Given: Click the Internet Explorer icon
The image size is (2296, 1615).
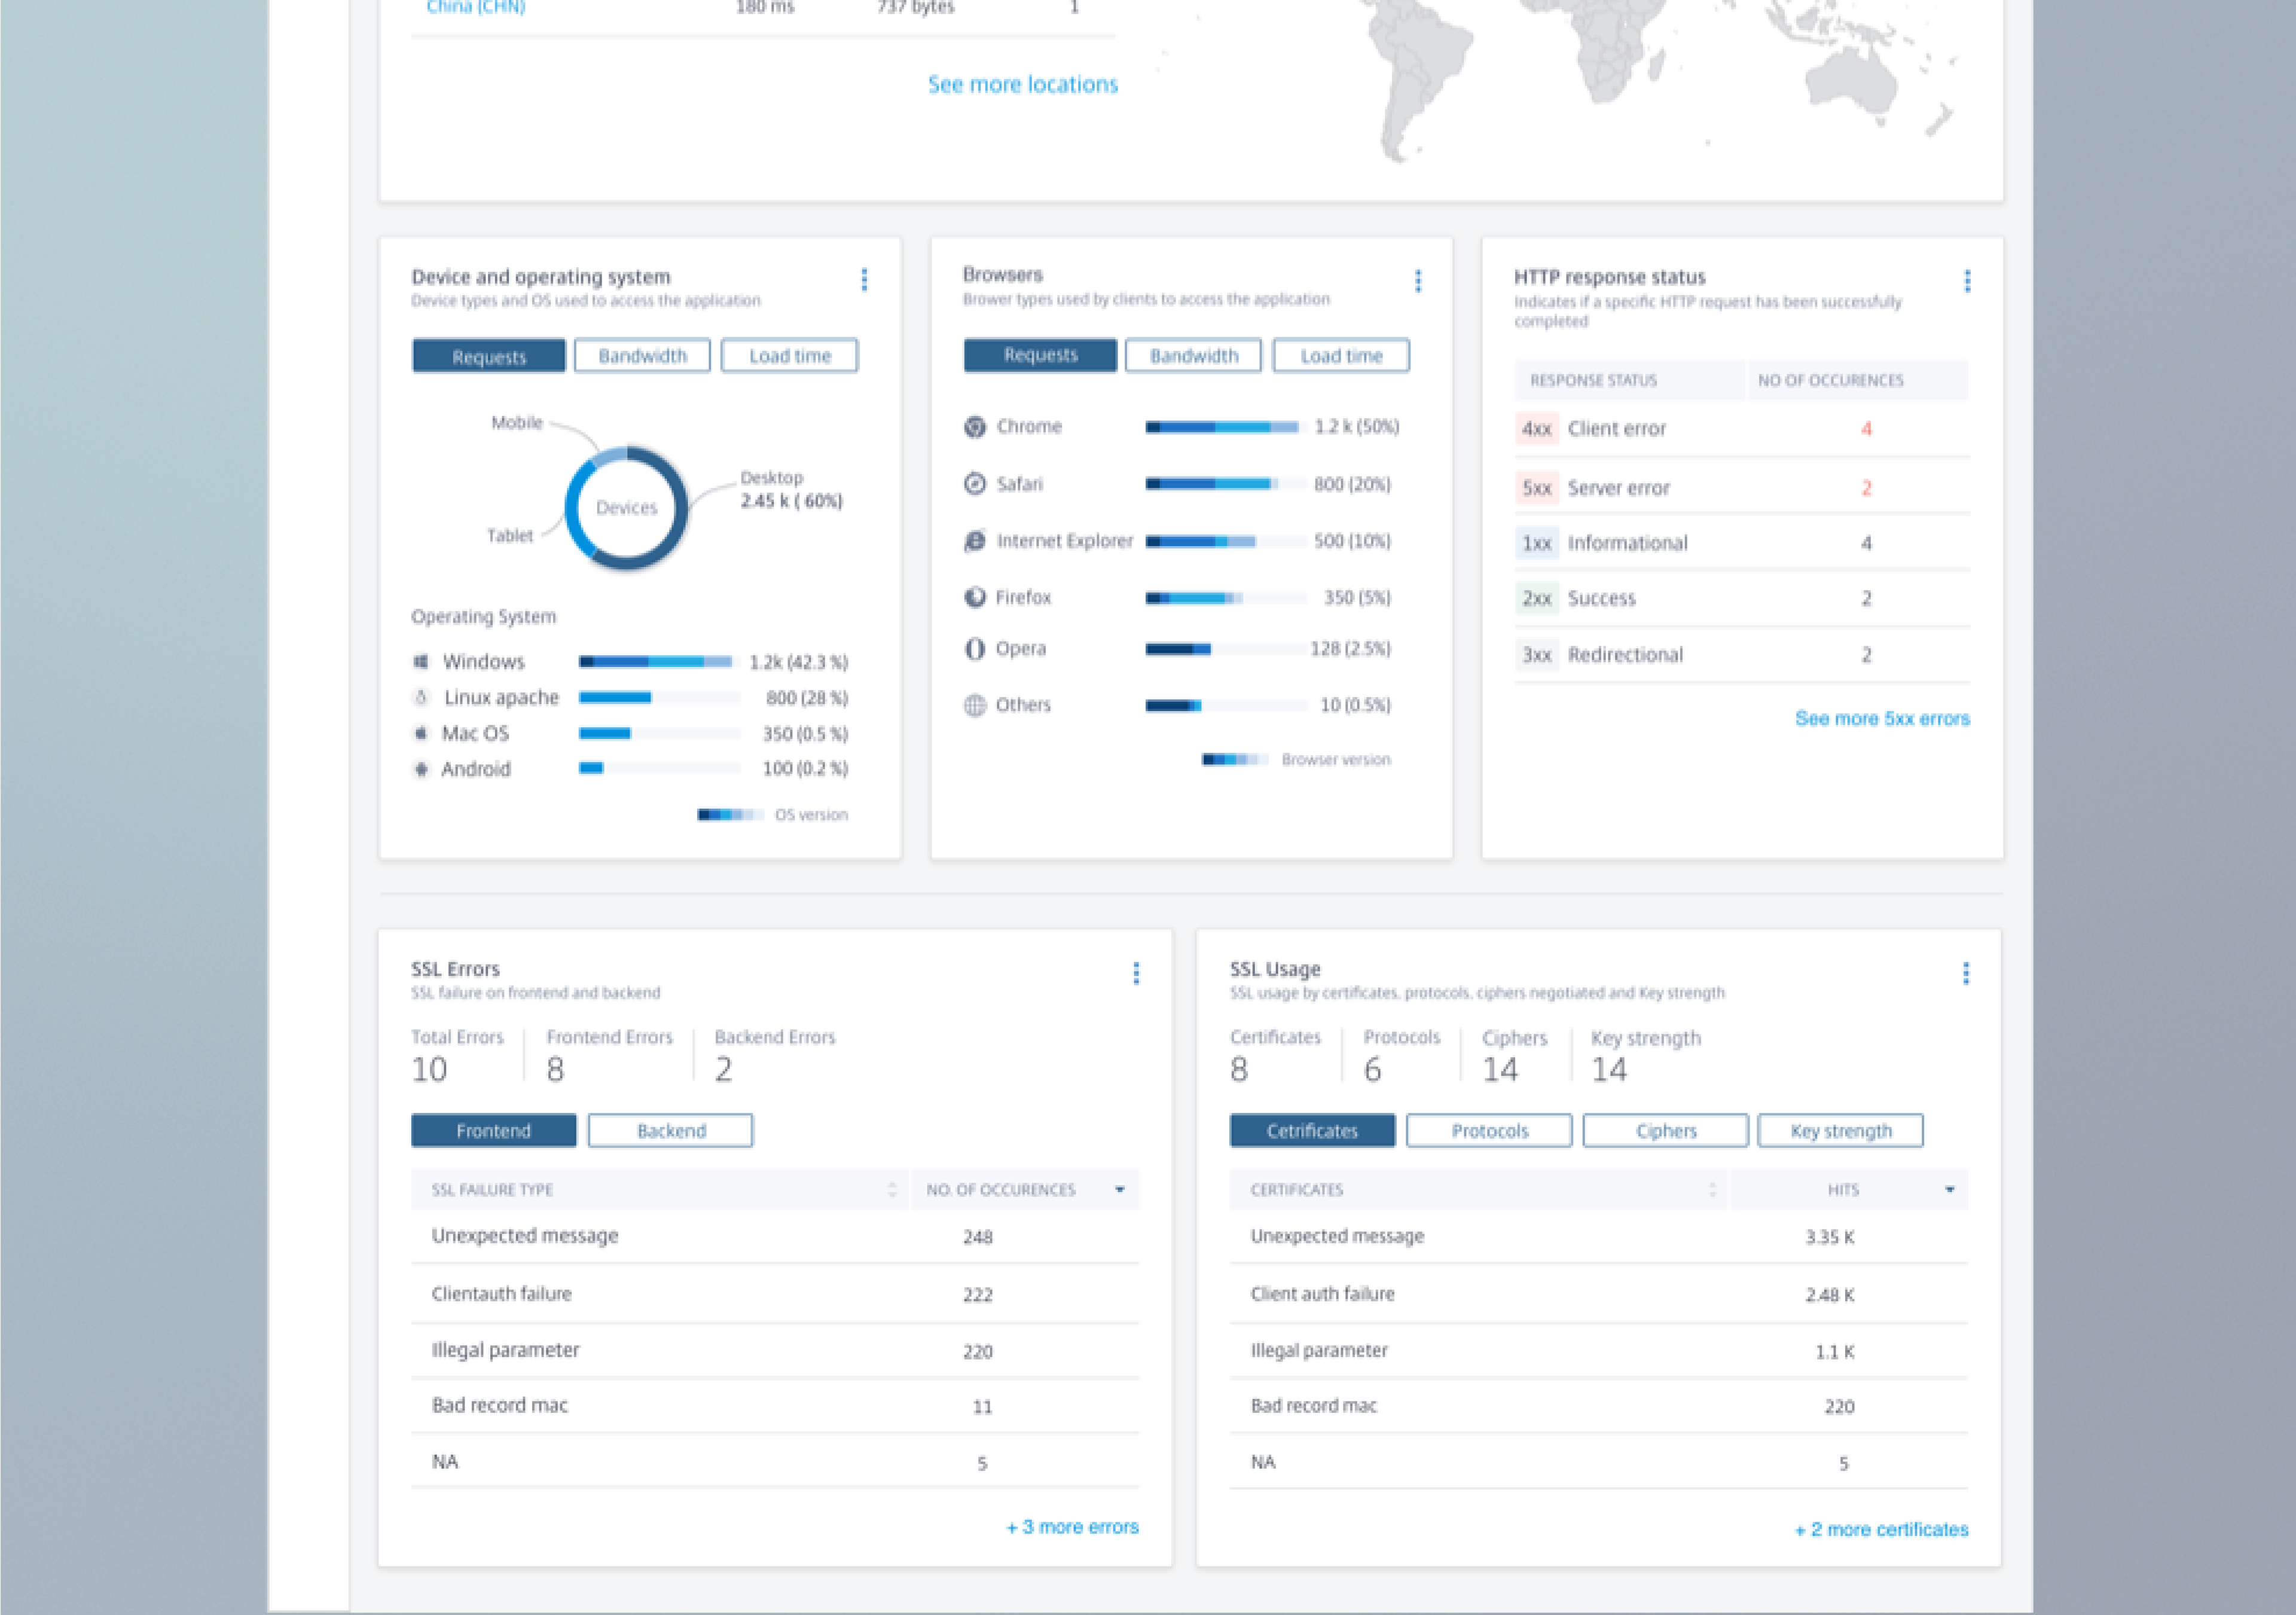Looking at the screenshot, I should [975, 541].
